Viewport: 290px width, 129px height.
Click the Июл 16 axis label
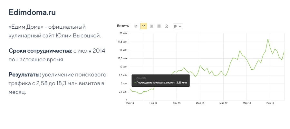pos(200,103)
